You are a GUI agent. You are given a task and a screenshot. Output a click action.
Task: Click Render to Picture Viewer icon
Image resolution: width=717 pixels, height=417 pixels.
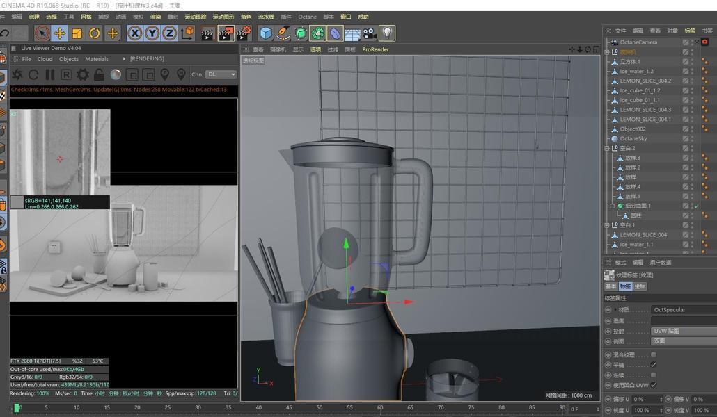[226, 33]
